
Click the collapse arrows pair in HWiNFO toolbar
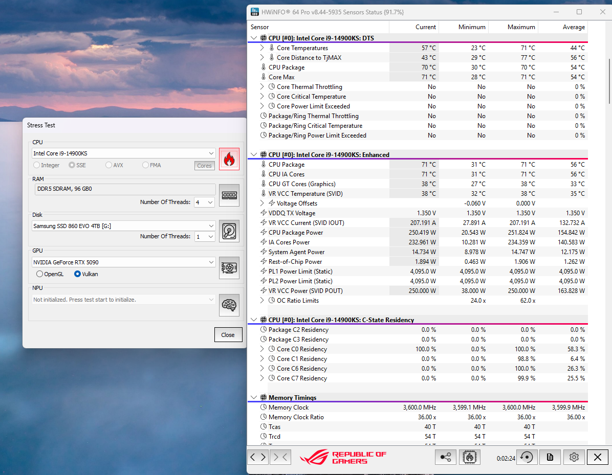coord(280,457)
